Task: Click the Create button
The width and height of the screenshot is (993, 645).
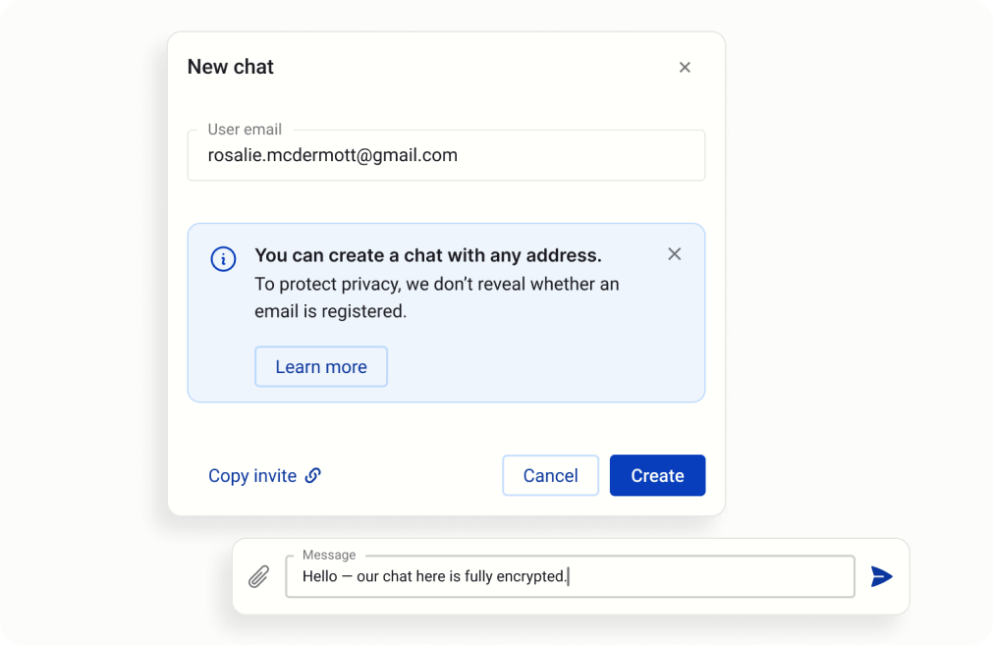Action: click(657, 476)
